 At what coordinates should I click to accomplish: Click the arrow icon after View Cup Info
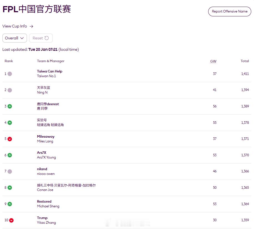[31, 26]
